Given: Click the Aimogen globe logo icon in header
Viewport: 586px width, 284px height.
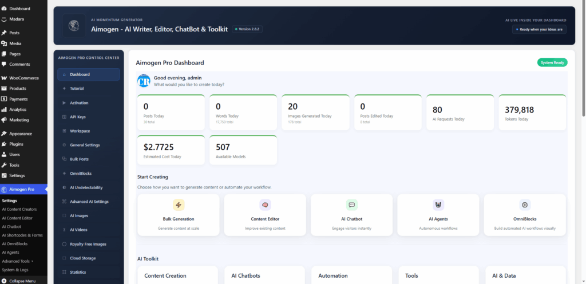Looking at the screenshot, I should pyautogui.click(x=74, y=25).
